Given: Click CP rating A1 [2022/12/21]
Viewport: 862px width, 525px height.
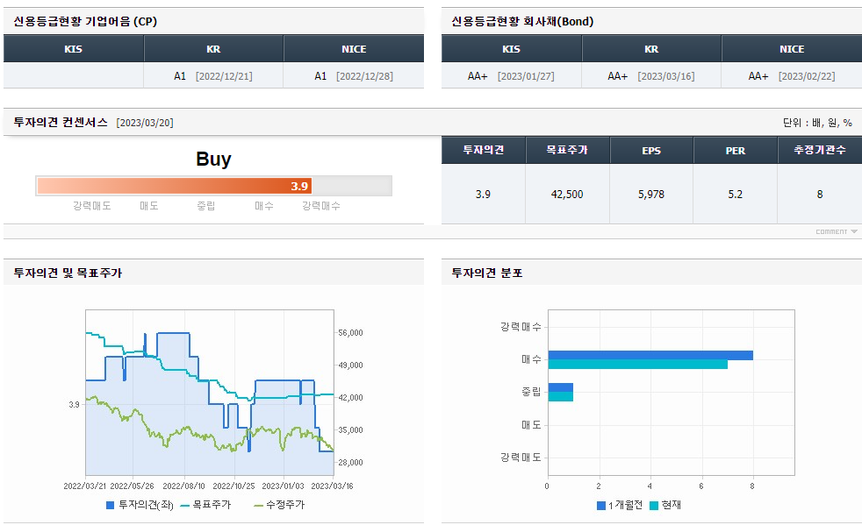Looking at the screenshot, I should (x=213, y=76).
